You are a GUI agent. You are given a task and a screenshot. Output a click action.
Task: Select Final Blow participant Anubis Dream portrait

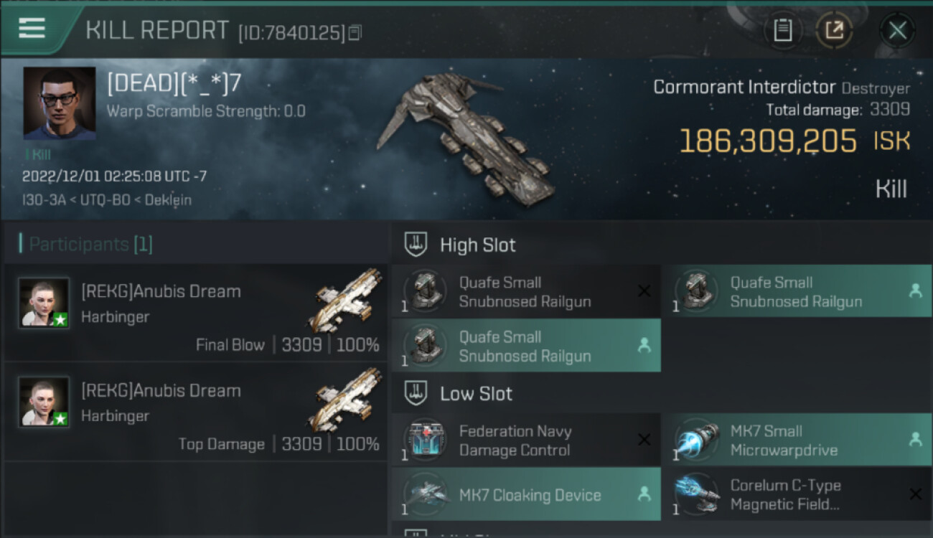44,303
